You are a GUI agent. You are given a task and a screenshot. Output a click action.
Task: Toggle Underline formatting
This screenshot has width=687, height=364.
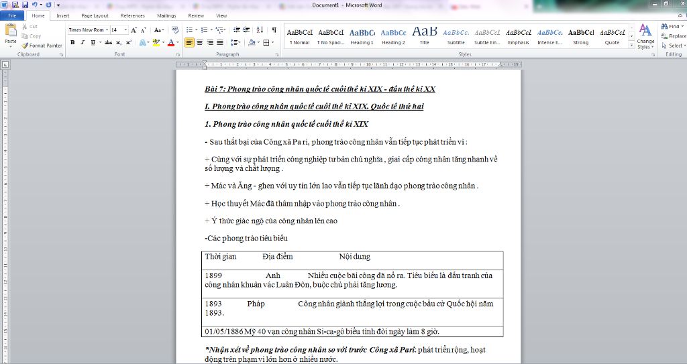coord(93,42)
